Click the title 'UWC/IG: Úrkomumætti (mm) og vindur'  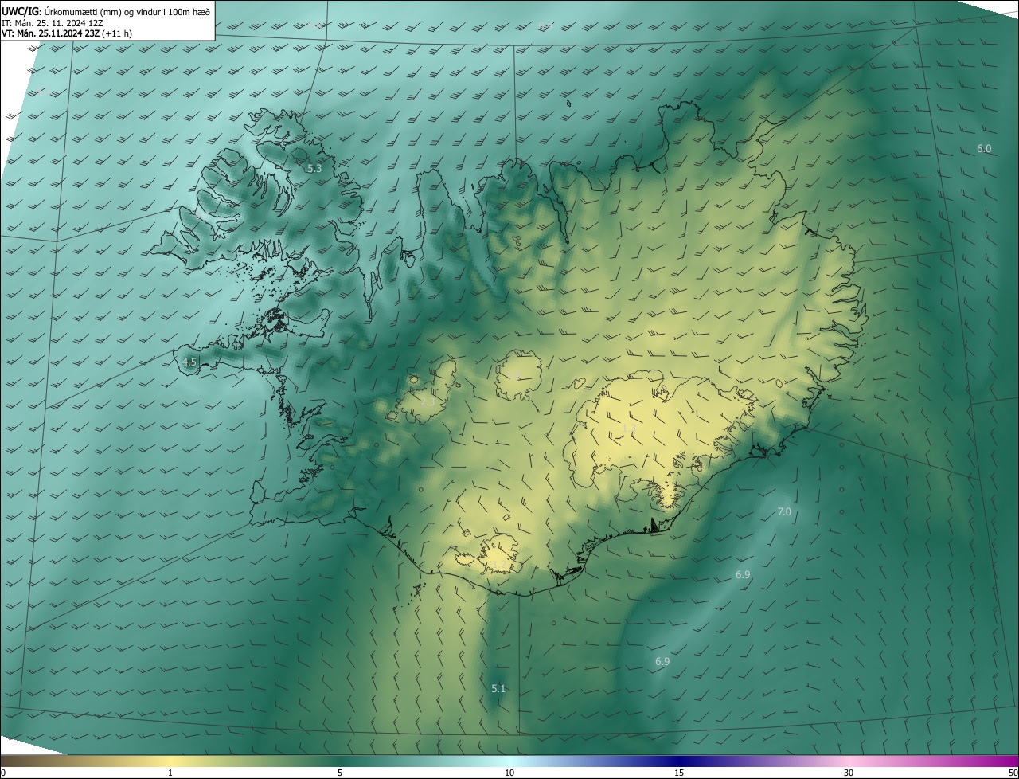[106, 10]
